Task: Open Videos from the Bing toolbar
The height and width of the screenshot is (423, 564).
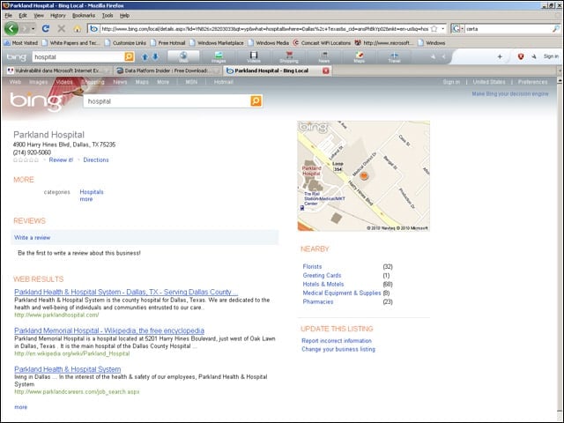Action: tap(254, 56)
